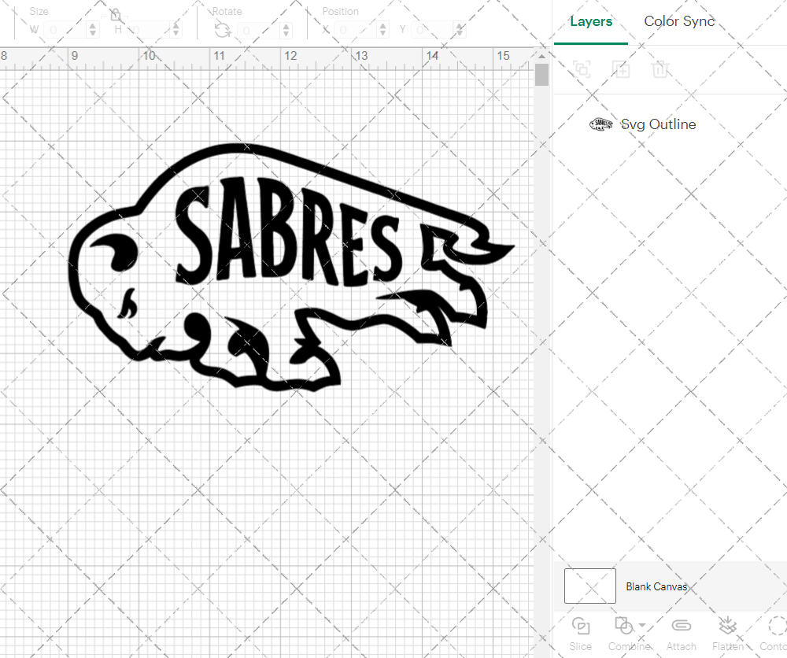Image resolution: width=787 pixels, height=658 pixels.
Task: Click the Combine tool icon
Action: (x=624, y=626)
